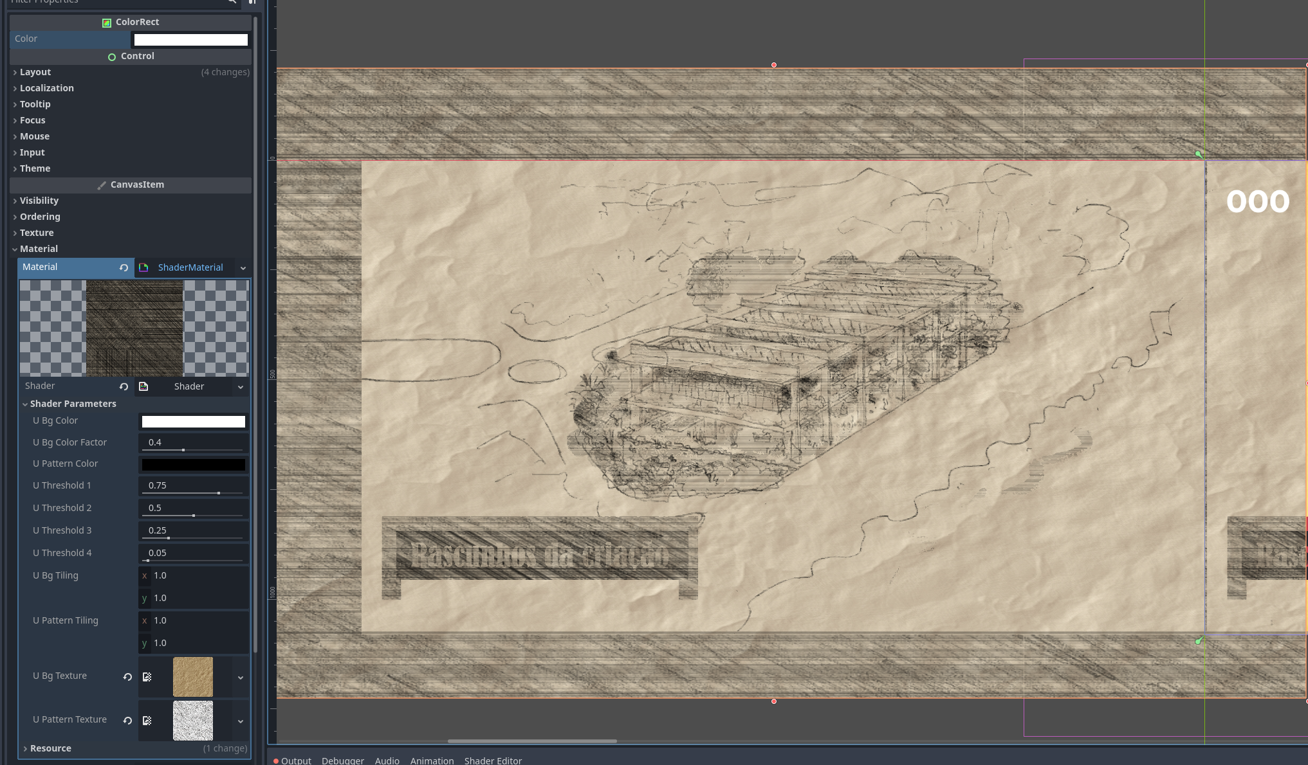The height and width of the screenshot is (765, 1308).
Task: Click the U Bg Tiling x field
Action: [199, 575]
